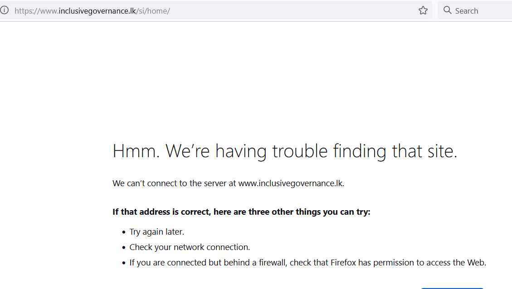Open the site information icon in address bar
Screen dimensions: 512x289
[4, 10]
